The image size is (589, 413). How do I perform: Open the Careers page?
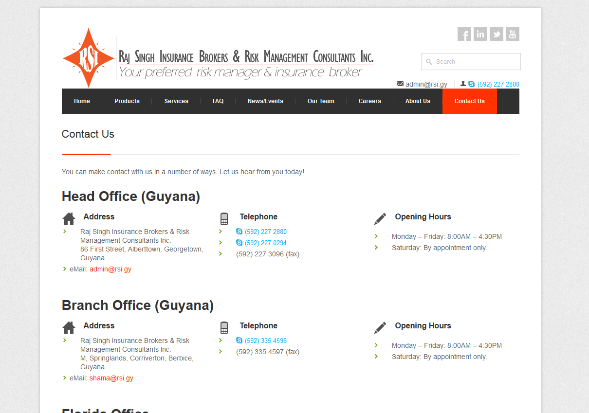(x=370, y=101)
